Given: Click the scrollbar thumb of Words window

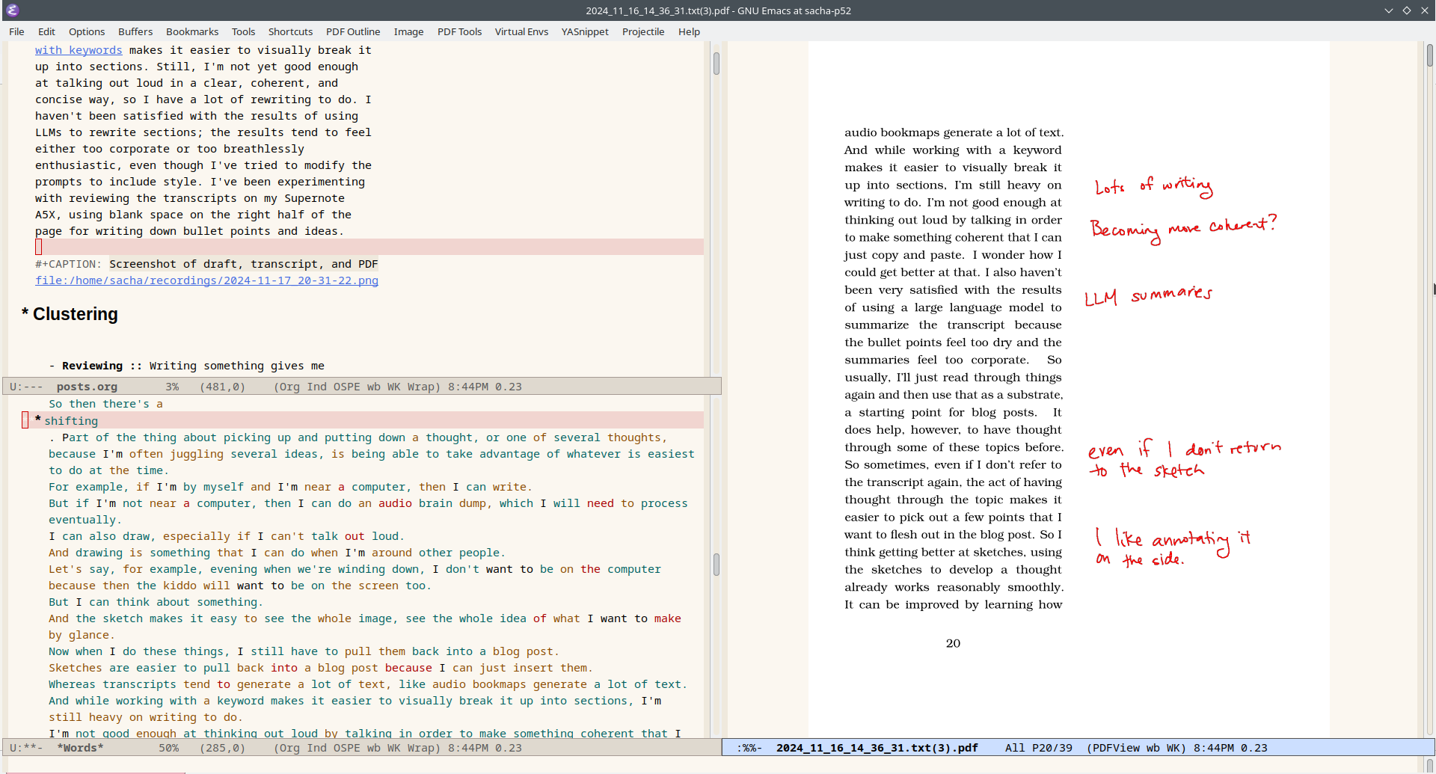Looking at the screenshot, I should point(716,565).
